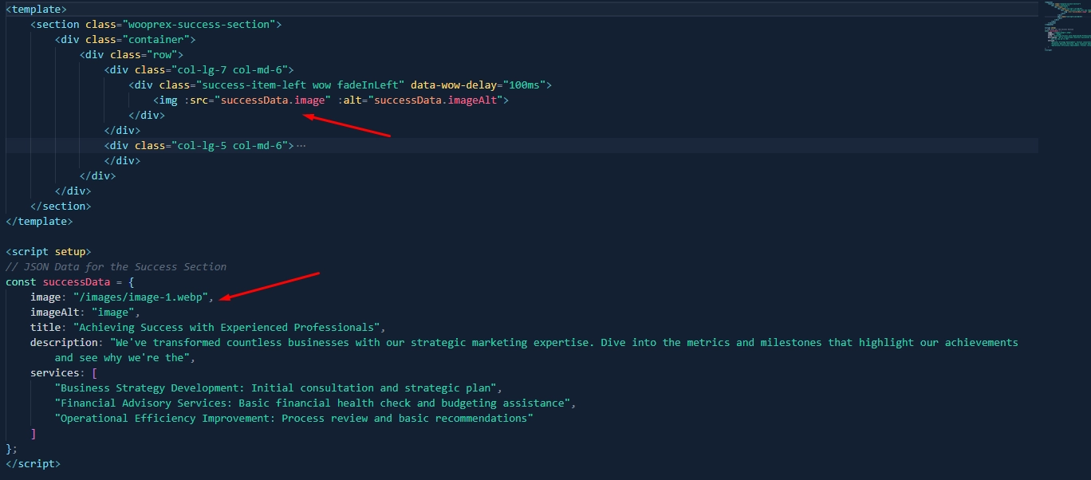Click the services property key
Screen dimensions: 1091x480
54,372
